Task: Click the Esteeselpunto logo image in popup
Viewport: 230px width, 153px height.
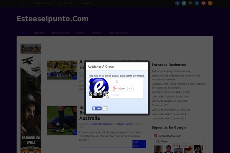Action: (99, 88)
